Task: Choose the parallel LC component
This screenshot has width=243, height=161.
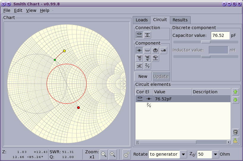Action: click(x=155, y=50)
